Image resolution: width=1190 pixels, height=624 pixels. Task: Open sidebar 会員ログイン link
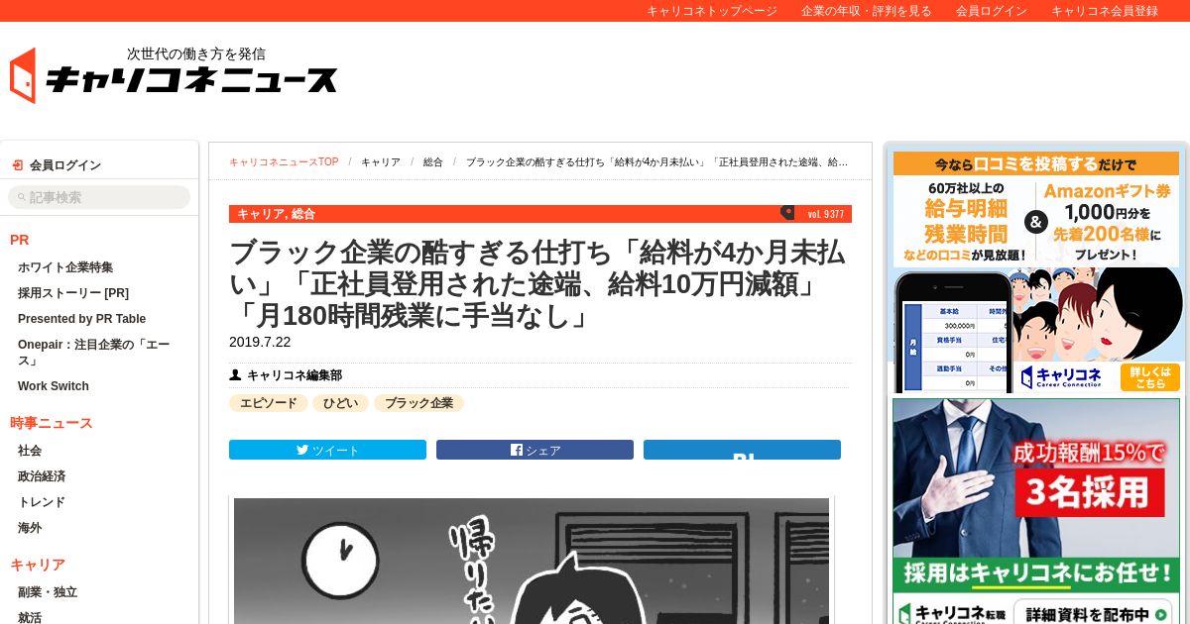65,165
